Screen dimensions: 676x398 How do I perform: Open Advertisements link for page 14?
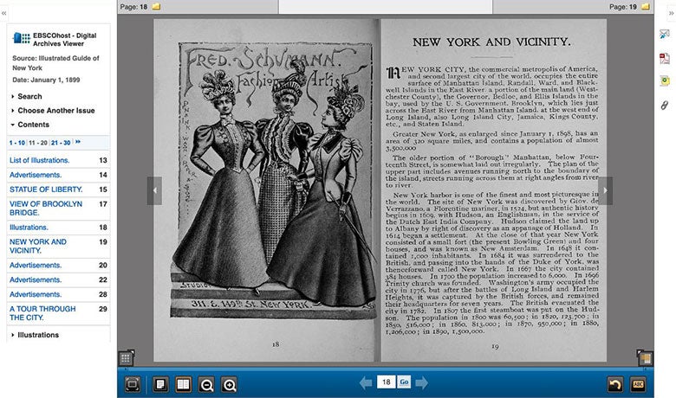click(36, 175)
